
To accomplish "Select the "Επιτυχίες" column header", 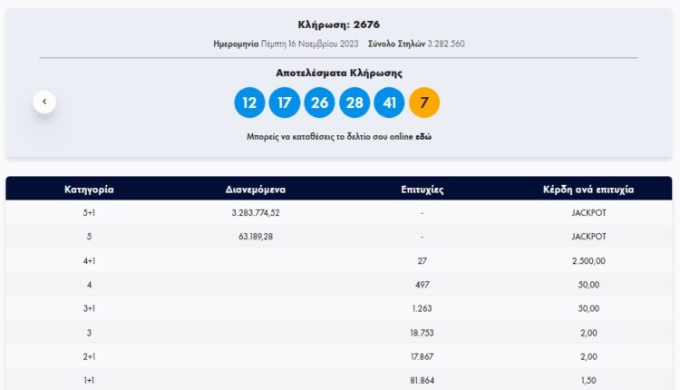I will click(422, 190).
